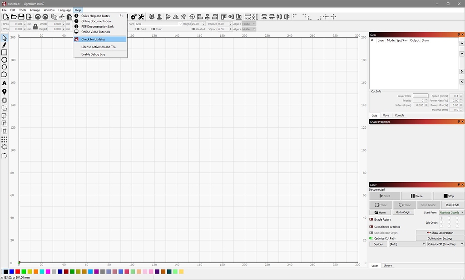Open the Arrange menu

coord(35,10)
